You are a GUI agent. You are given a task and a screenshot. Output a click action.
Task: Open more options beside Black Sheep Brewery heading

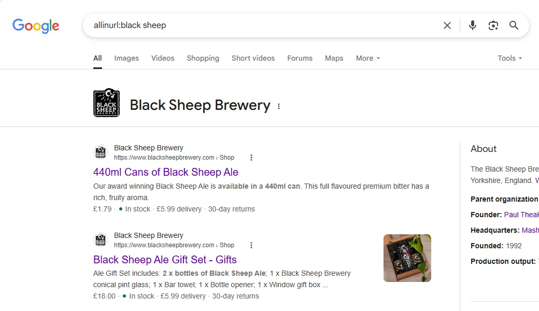tap(279, 106)
